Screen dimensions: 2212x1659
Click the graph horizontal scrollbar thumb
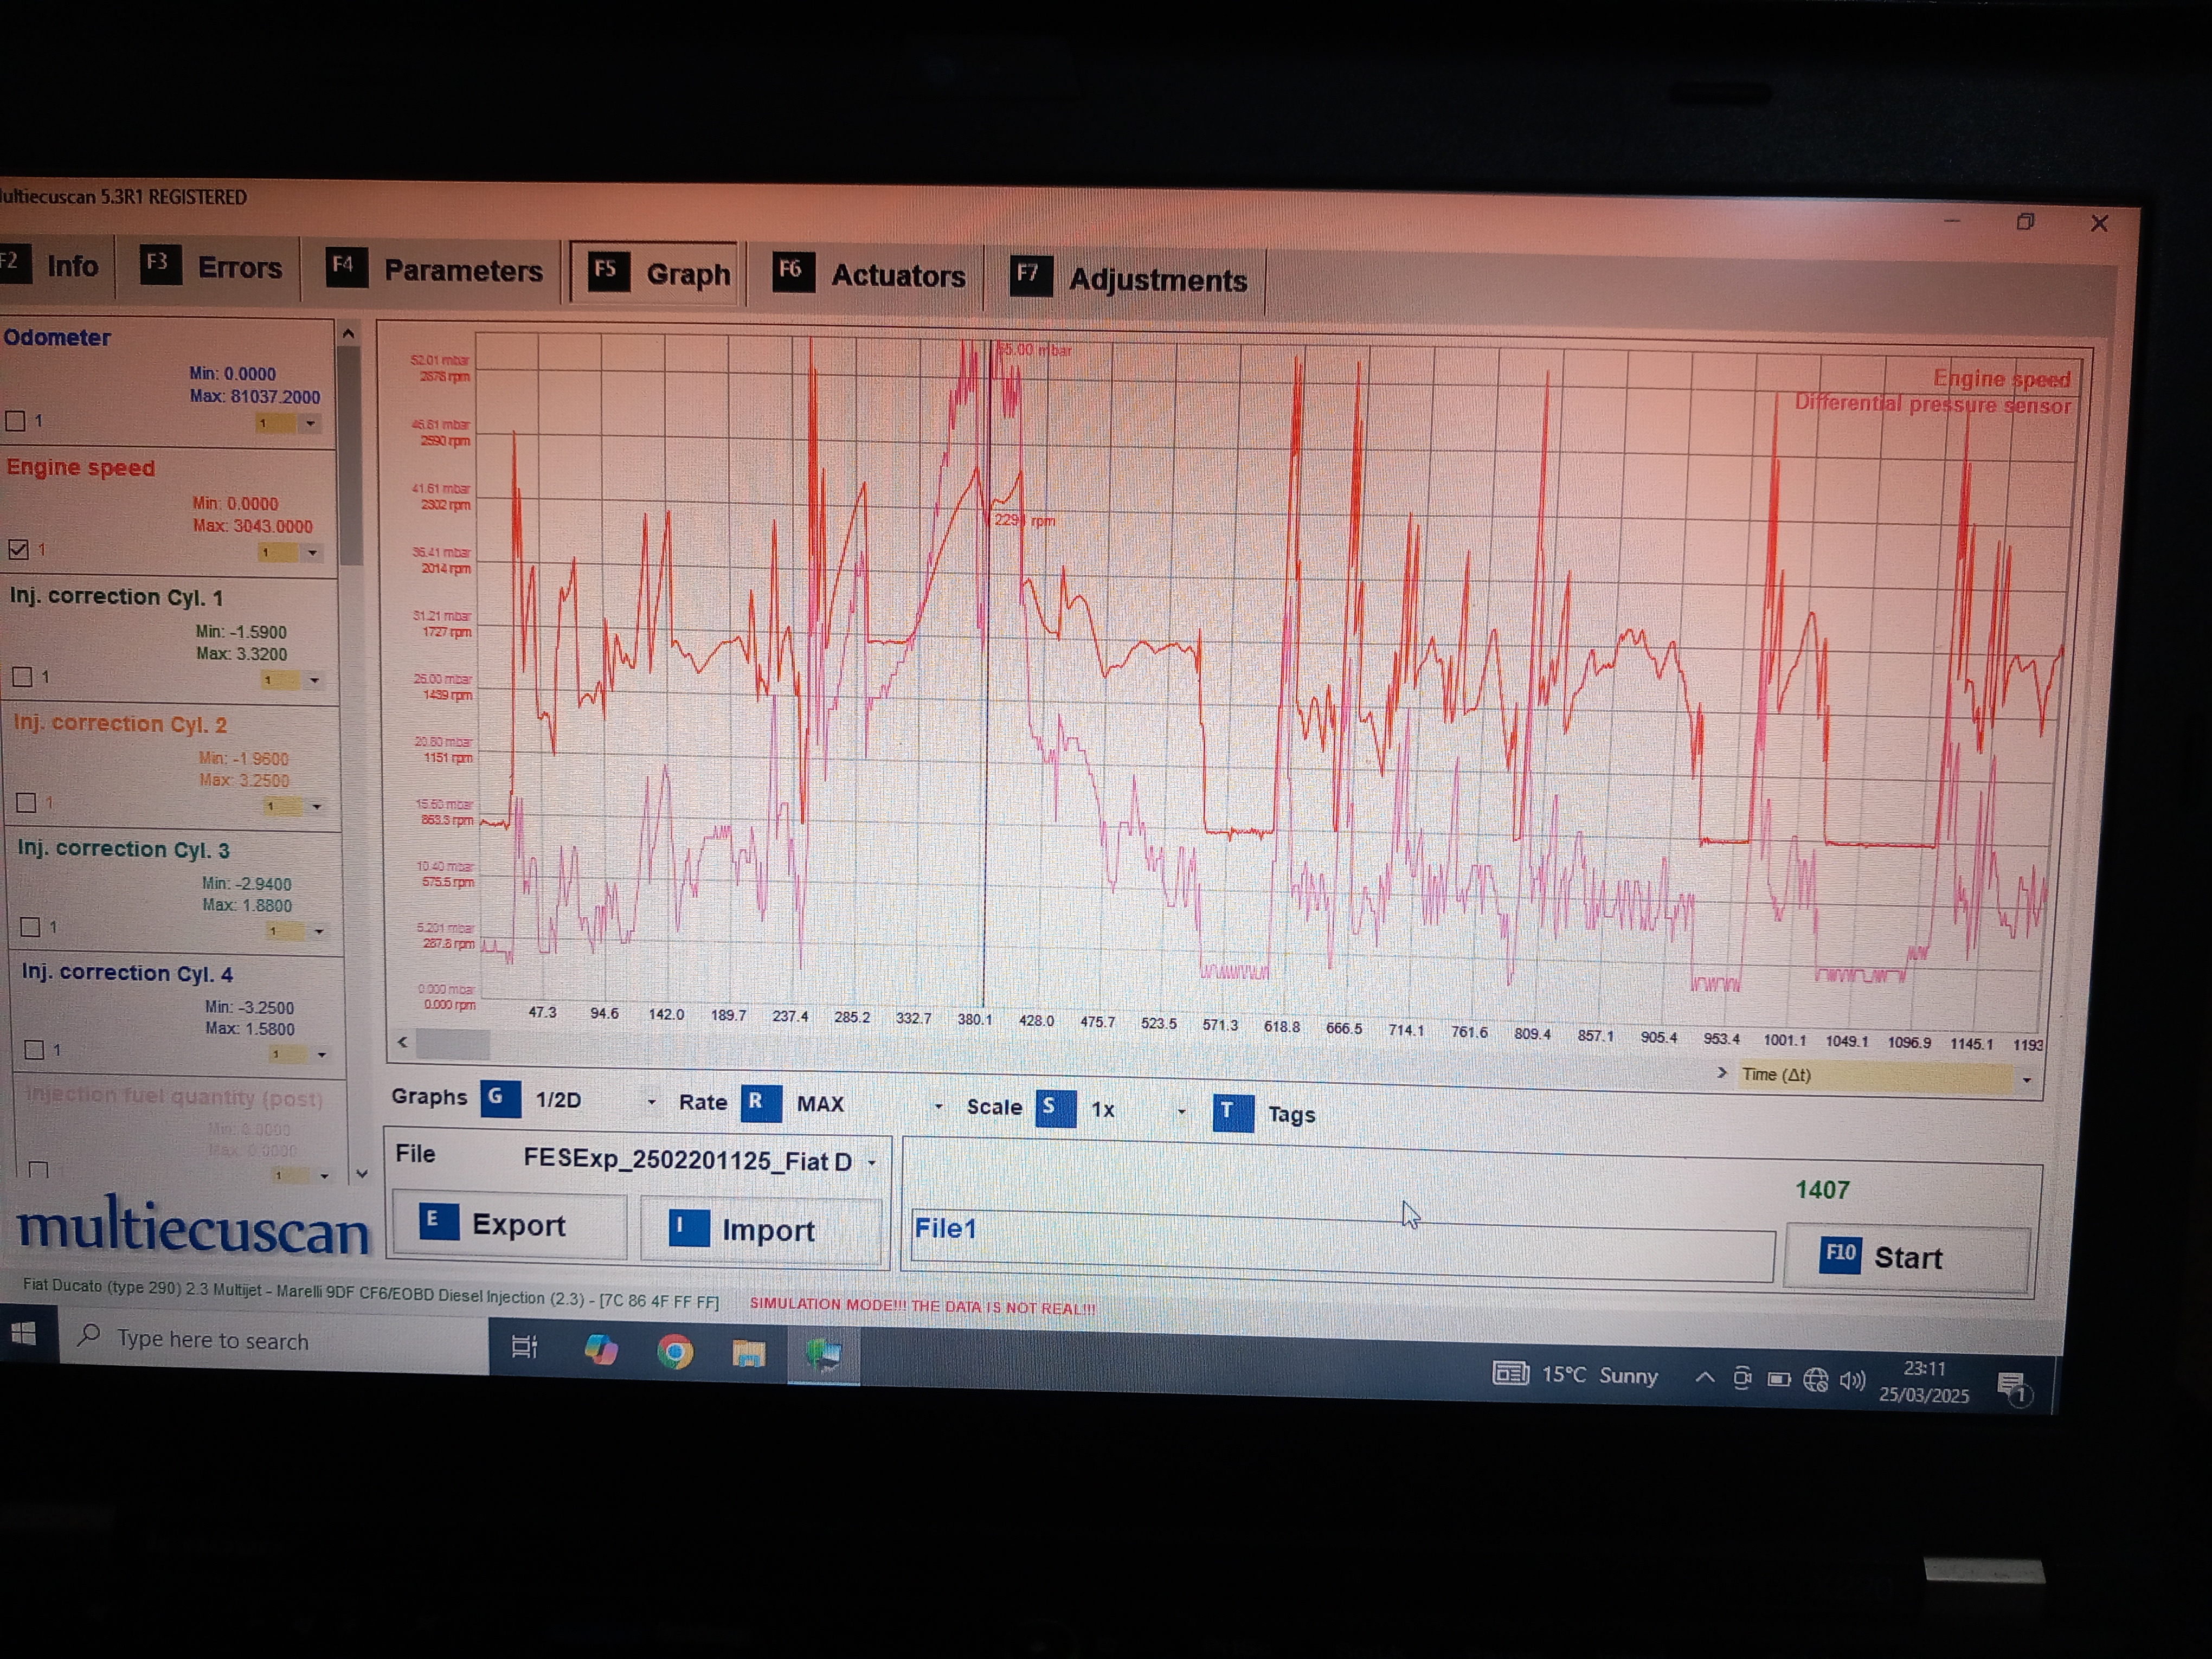click(x=452, y=1044)
